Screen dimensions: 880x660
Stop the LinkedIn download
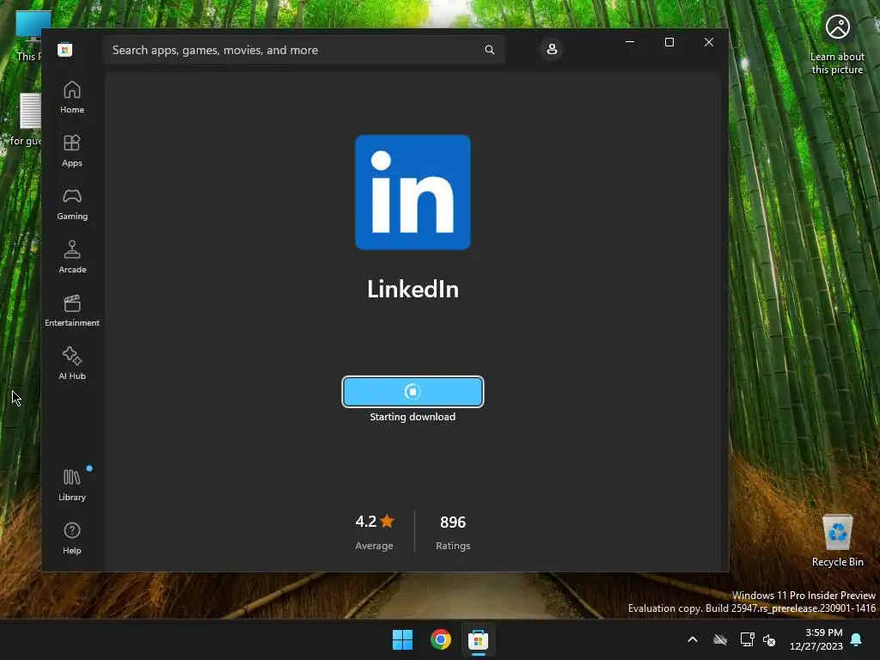tap(412, 392)
